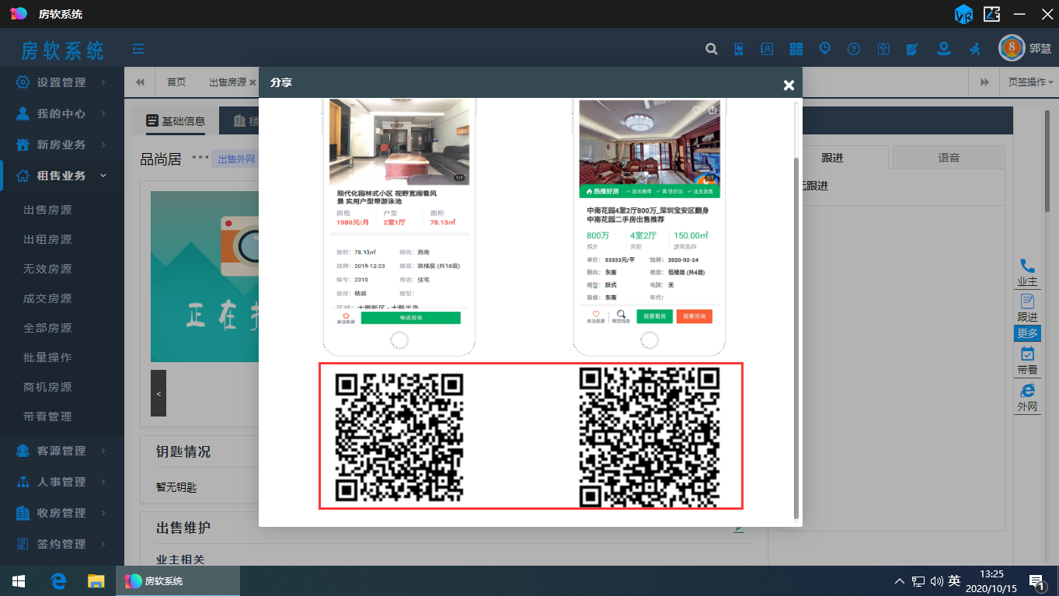Click the pen edit icon in title bar
The image size is (1059, 596).
pos(991,14)
